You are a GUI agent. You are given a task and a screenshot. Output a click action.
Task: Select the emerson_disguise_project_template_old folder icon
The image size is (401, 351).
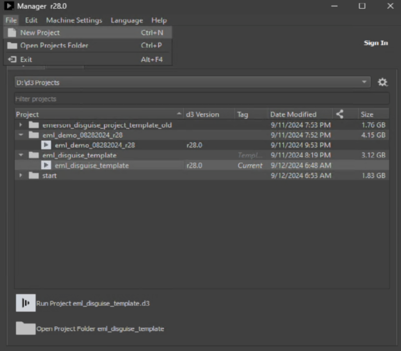click(x=34, y=125)
